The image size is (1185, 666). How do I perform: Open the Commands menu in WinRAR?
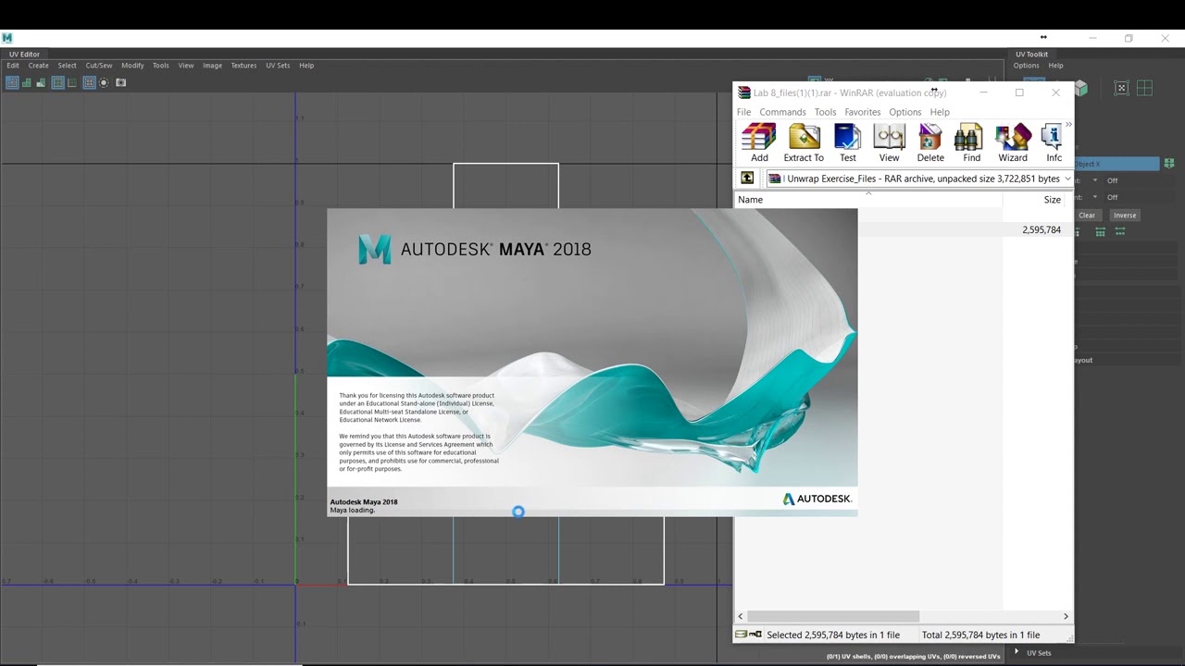coord(782,112)
